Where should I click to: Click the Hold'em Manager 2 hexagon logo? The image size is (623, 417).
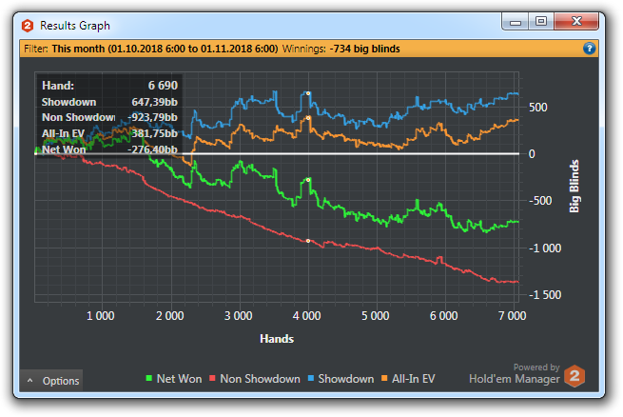pyautogui.click(x=574, y=376)
